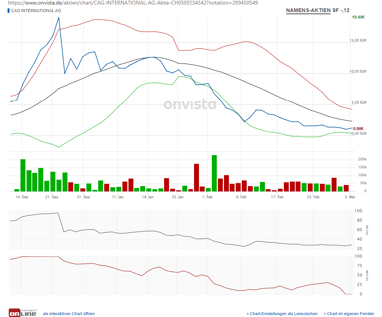Click the '17. Feb' date label
382x317 pixels.
[277, 197]
